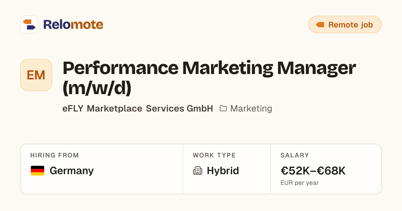Select the Germany country text

point(72,171)
